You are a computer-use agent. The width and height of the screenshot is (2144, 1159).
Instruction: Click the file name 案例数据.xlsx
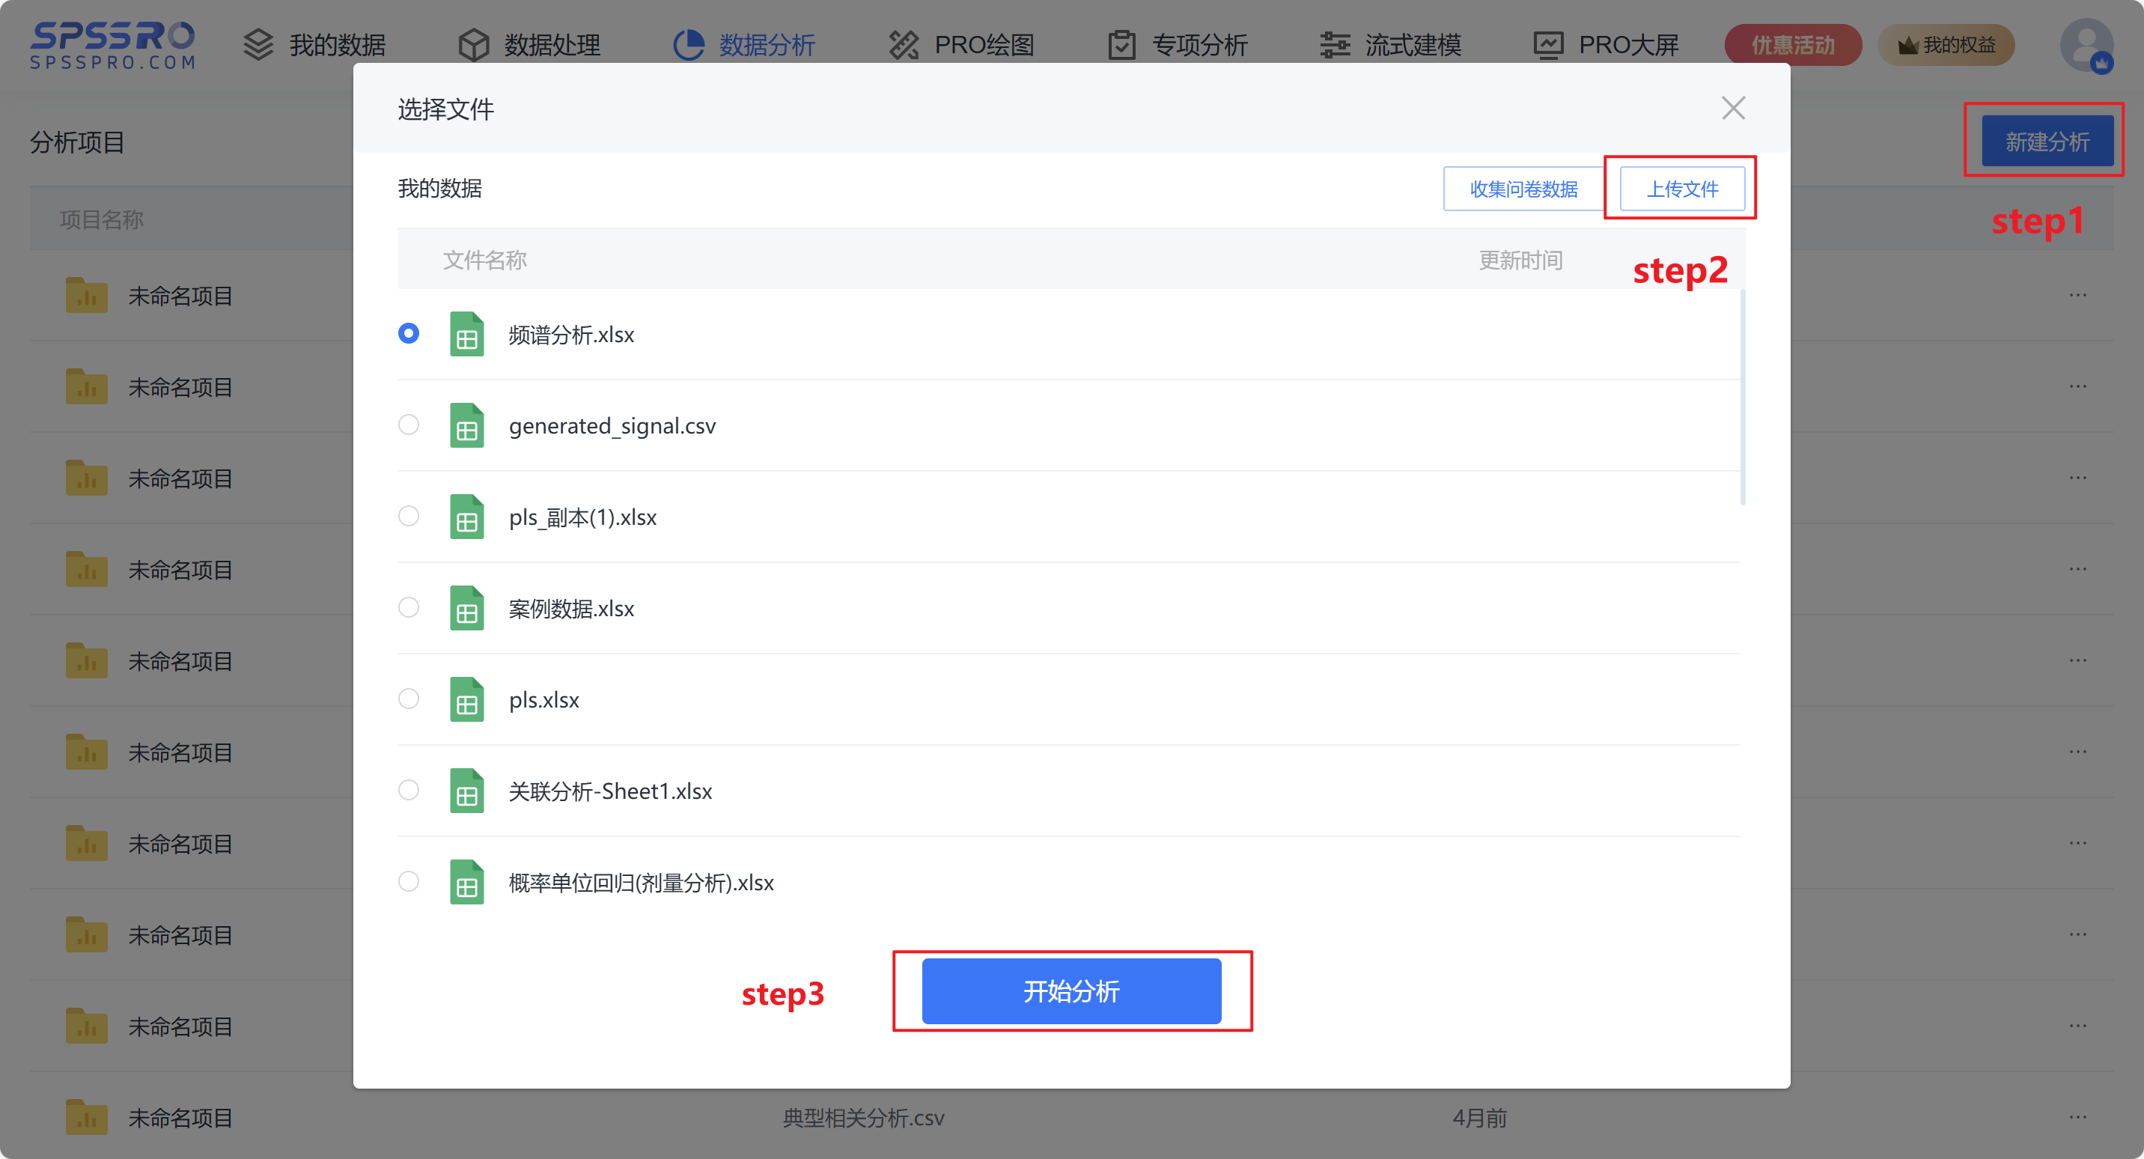pyautogui.click(x=571, y=609)
